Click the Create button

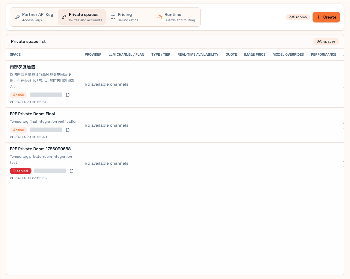pos(326,17)
